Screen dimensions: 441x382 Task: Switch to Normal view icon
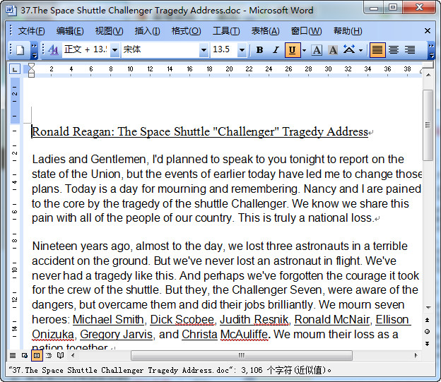(x=13, y=356)
